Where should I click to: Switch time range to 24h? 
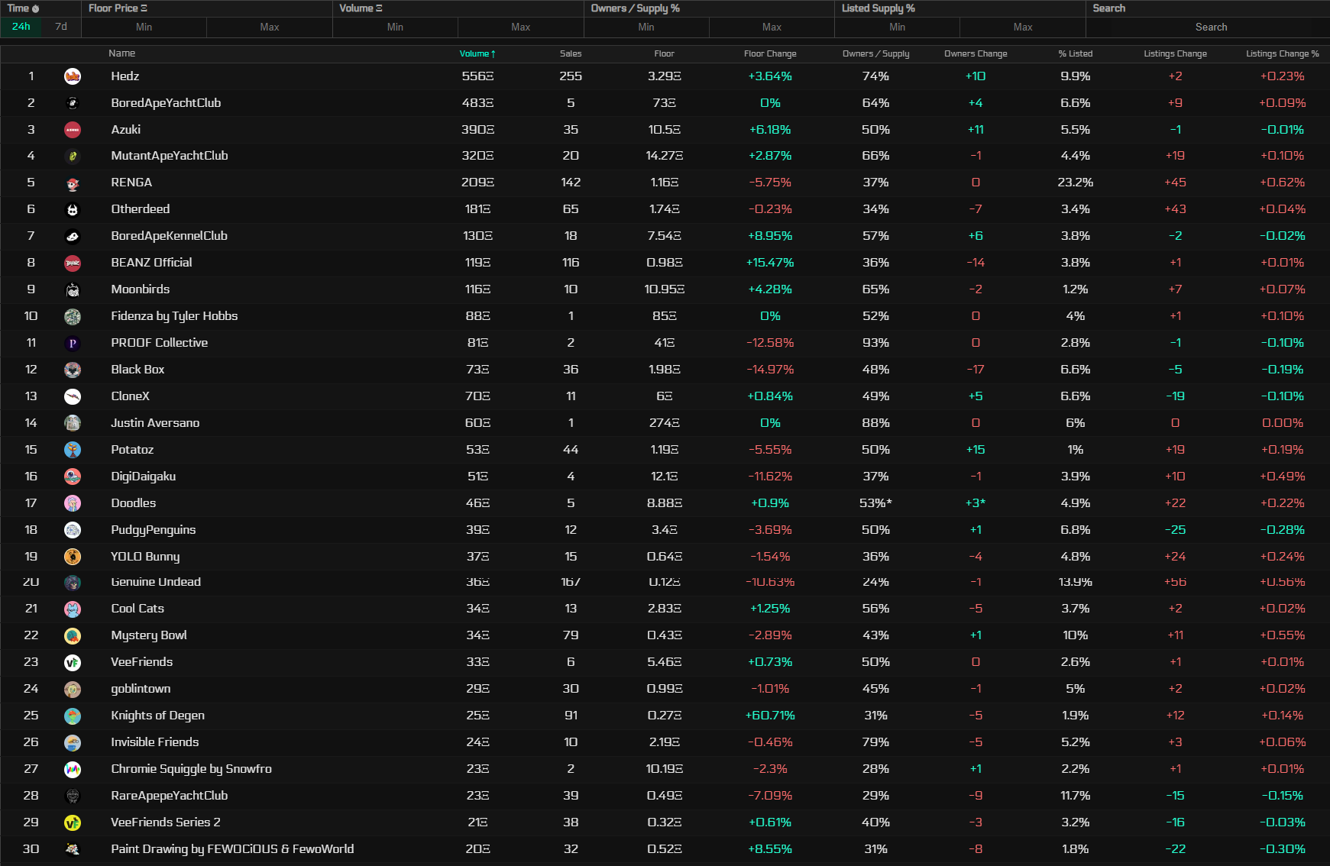(x=21, y=27)
